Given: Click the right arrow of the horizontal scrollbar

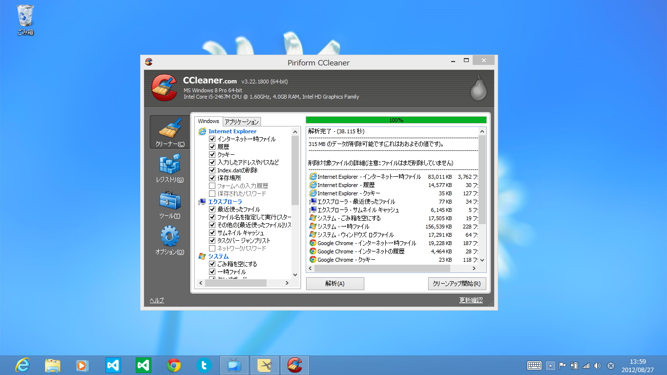Looking at the screenshot, I should coord(287,283).
